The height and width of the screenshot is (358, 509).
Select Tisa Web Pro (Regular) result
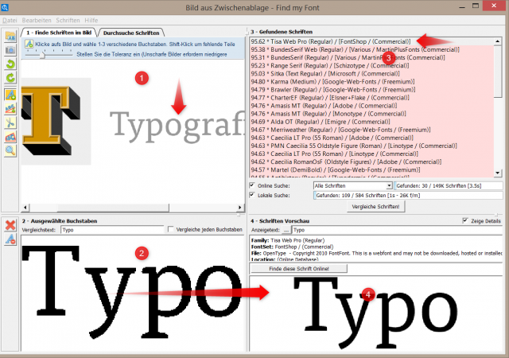pos(371,41)
